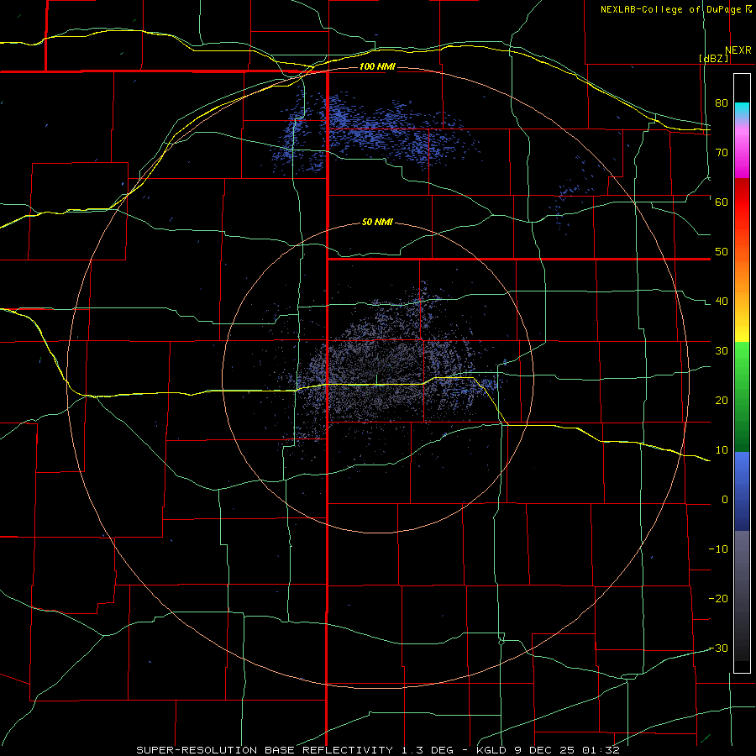Viewport: 756px width, 756px height.
Task: Click the -10 value on the dBZ scale
Action: click(718, 549)
